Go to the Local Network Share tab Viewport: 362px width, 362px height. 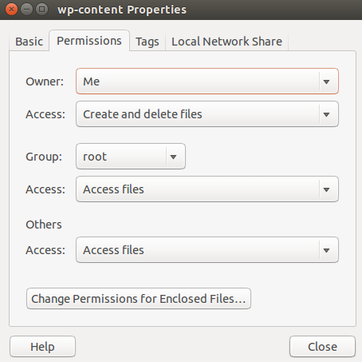point(226,42)
